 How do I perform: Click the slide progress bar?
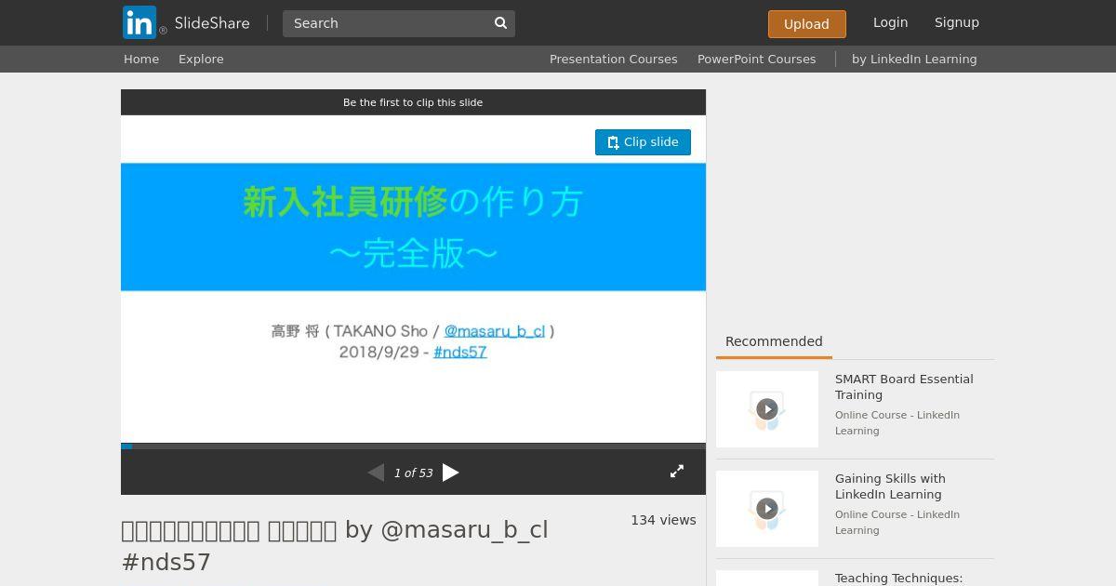(413, 446)
